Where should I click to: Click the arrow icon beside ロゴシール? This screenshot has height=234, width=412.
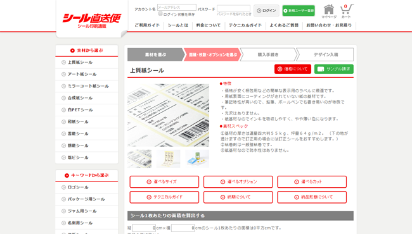[63, 187]
